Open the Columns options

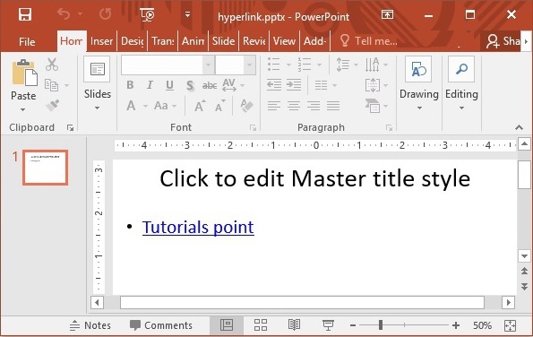(325, 85)
